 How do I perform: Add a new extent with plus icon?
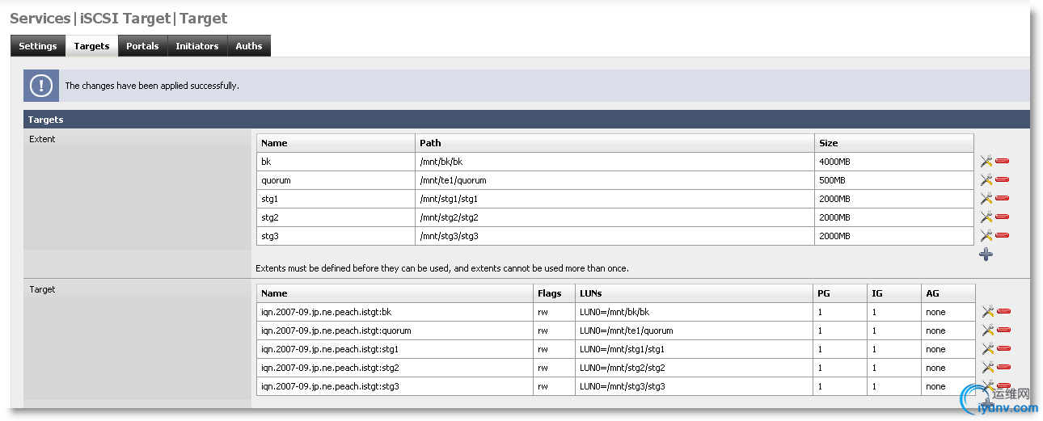pos(986,255)
